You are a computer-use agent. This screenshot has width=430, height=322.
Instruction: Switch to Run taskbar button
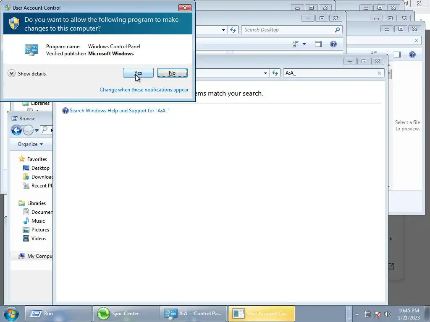(x=58, y=314)
